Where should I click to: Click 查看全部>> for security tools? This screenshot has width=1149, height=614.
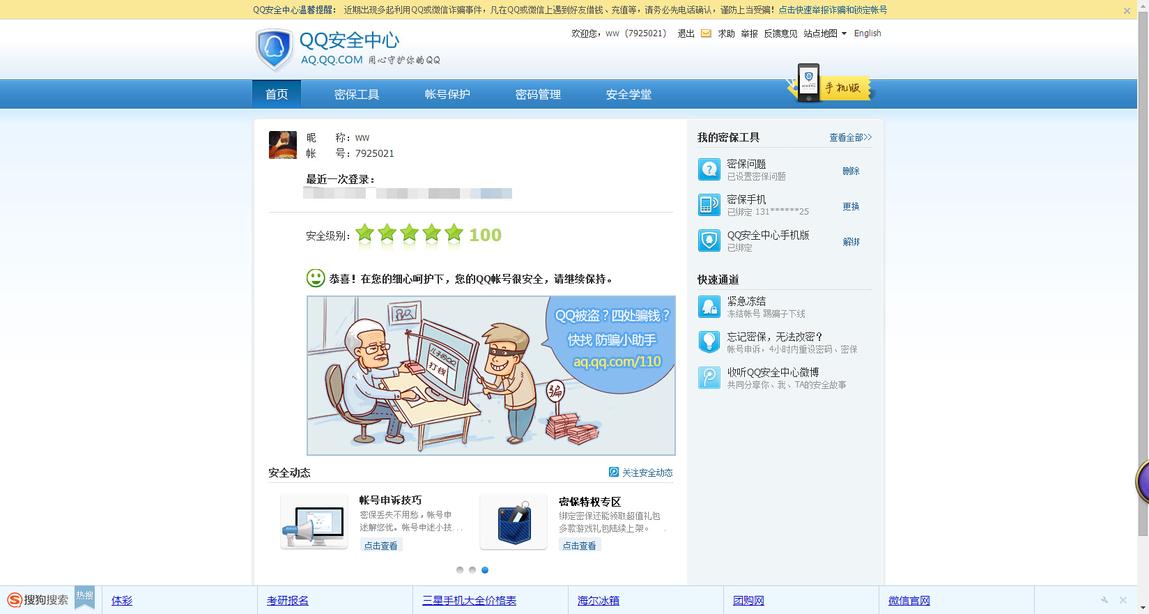coord(850,137)
